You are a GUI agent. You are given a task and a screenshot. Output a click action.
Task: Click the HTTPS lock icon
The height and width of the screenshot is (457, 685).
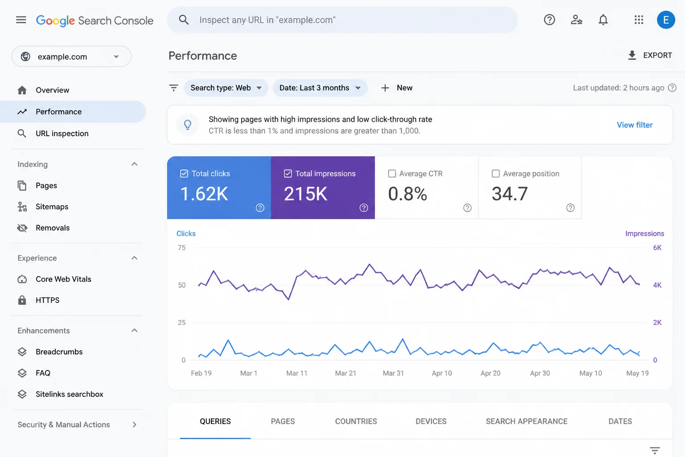[x=22, y=300]
